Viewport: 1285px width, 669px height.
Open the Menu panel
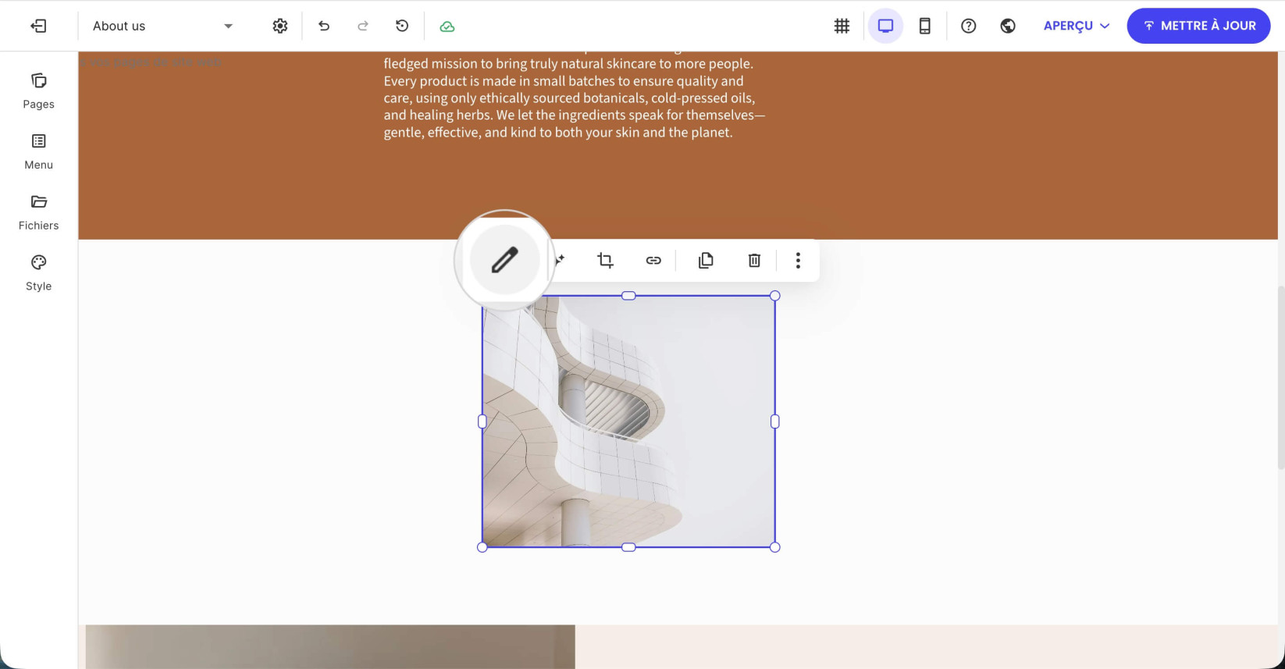click(x=39, y=152)
